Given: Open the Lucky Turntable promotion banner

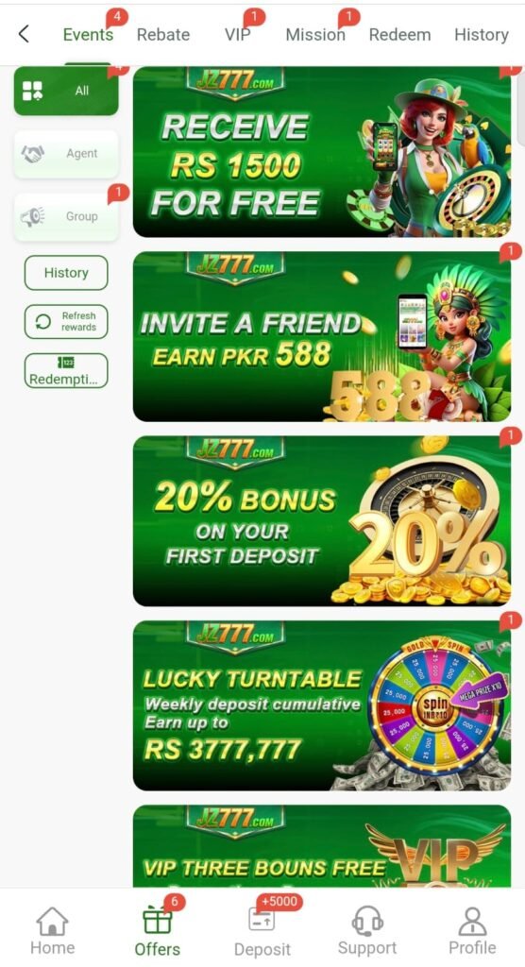Looking at the screenshot, I should pyautogui.click(x=322, y=705).
